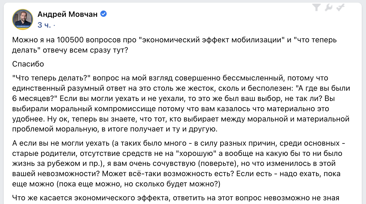366x204 pixels.
Task: Open the wrench tools icon
Action: point(329,8)
